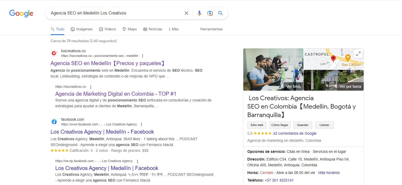Click the magnifying glass to search

tap(220, 13)
